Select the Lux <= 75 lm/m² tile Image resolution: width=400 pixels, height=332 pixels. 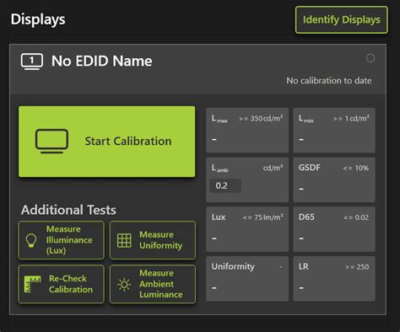point(247,229)
